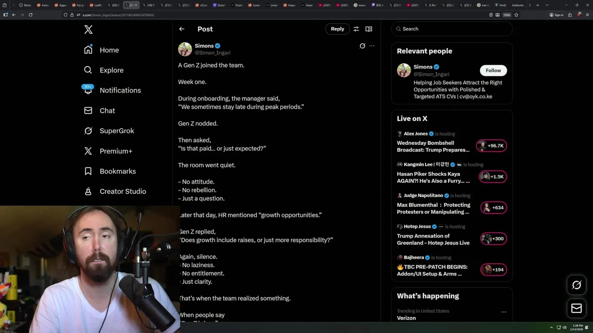This screenshot has width=593, height=333.
Task: Click the X logo in sidebar
Action: pos(88,30)
